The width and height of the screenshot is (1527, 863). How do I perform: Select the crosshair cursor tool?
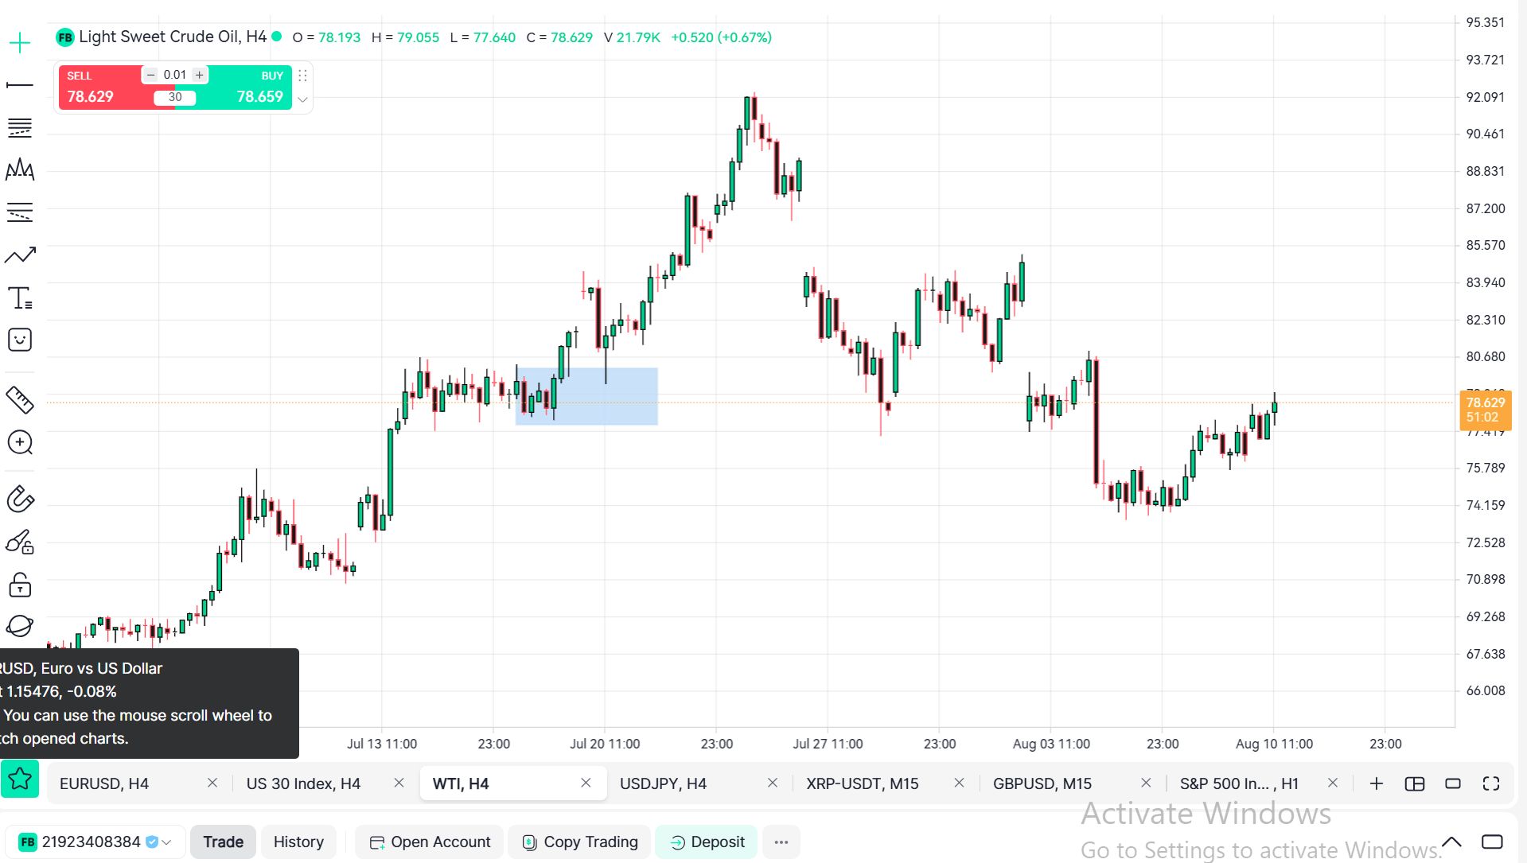20,42
